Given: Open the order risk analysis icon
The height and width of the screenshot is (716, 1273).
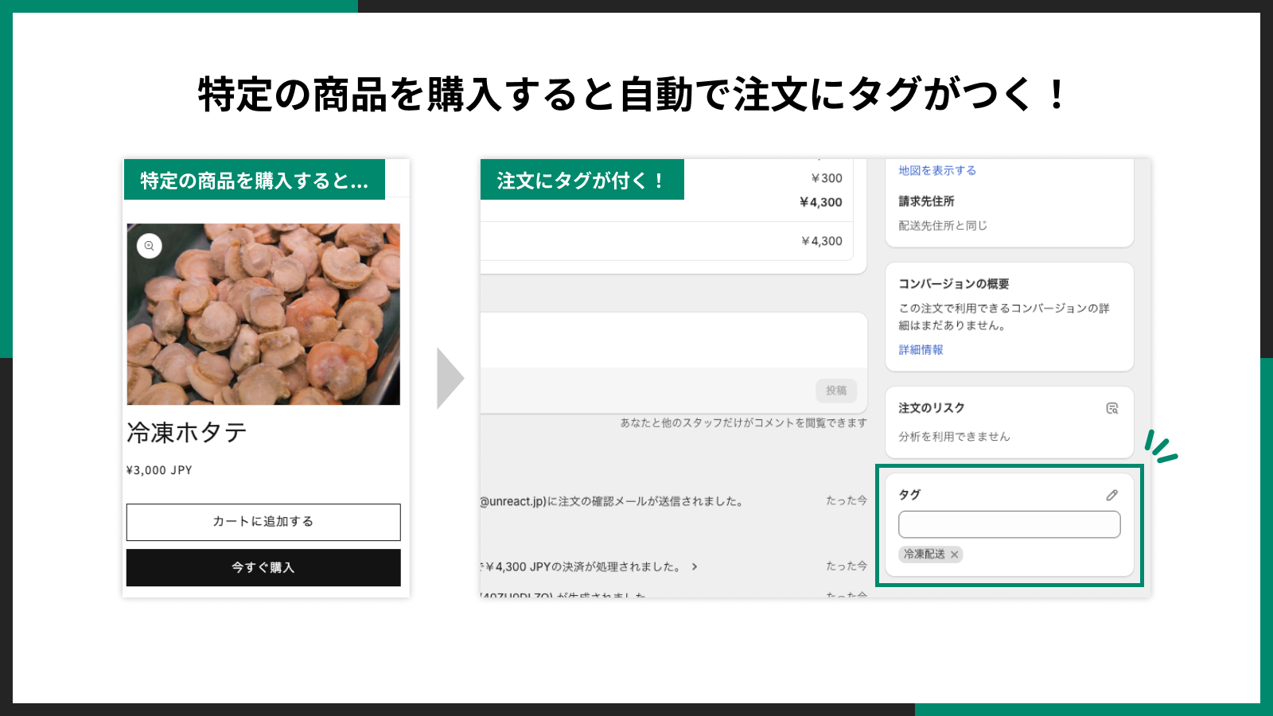Looking at the screenshot, I should [1111, 407].
